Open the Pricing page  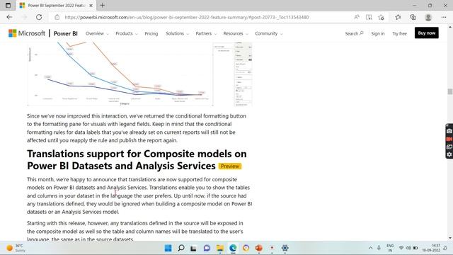click(x=151, y=33)
